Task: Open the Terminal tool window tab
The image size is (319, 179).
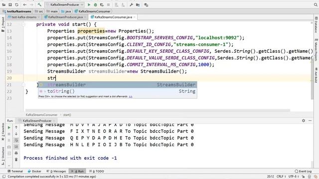Action: 15,171
